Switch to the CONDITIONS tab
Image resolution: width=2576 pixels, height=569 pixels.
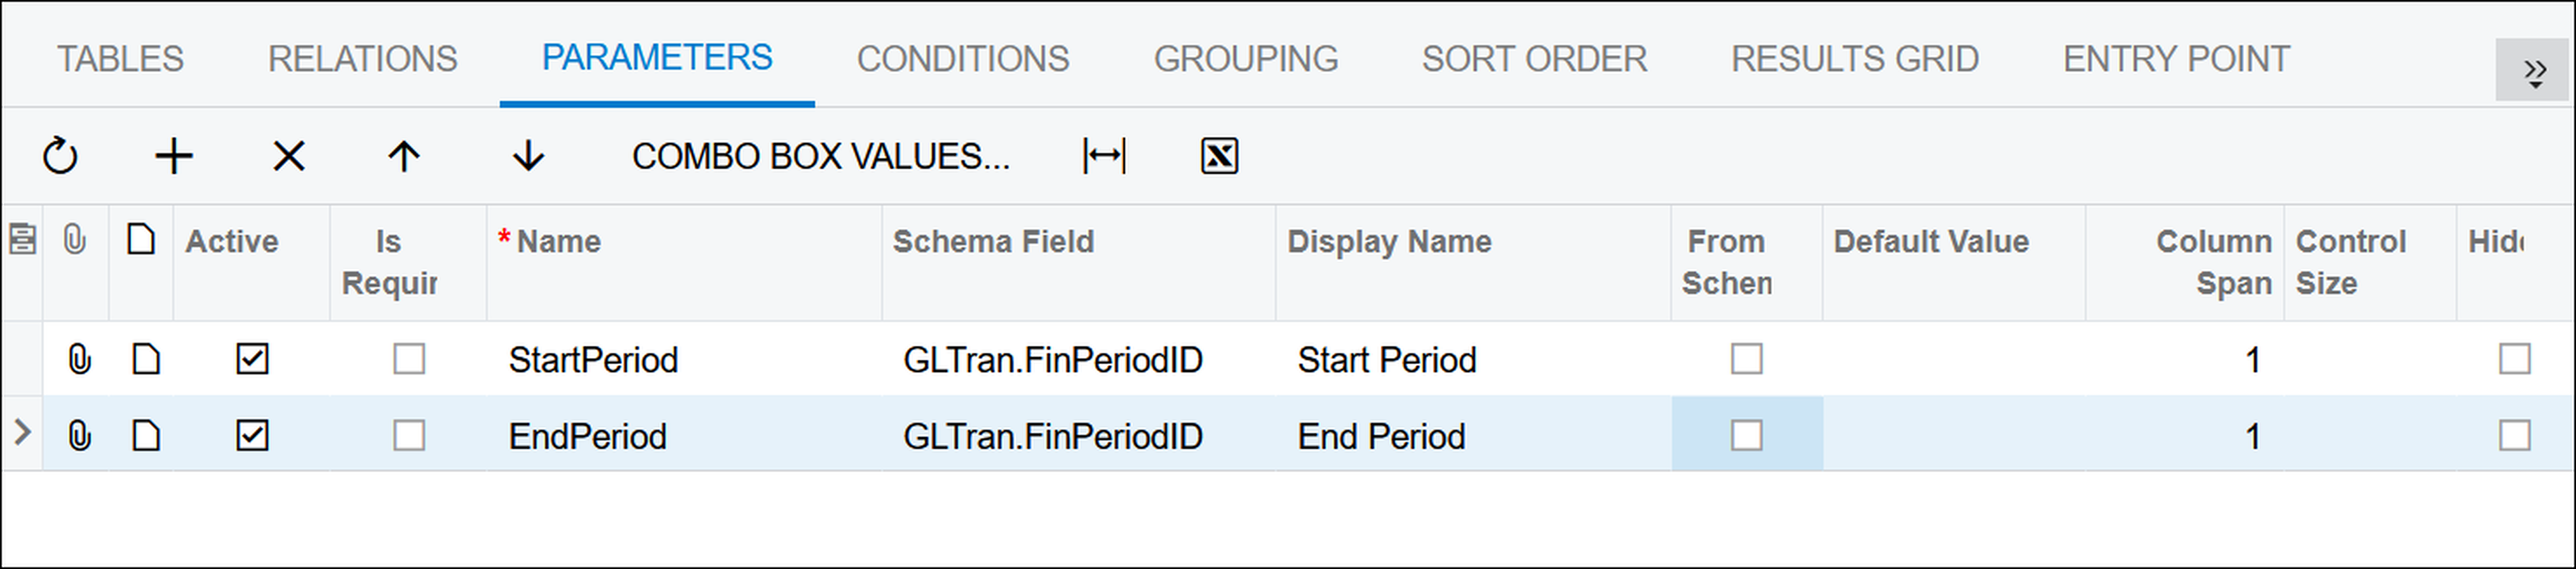962,59
